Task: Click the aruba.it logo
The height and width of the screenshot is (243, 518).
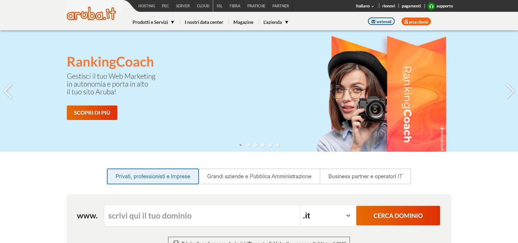Action: [x=91, y=14]
